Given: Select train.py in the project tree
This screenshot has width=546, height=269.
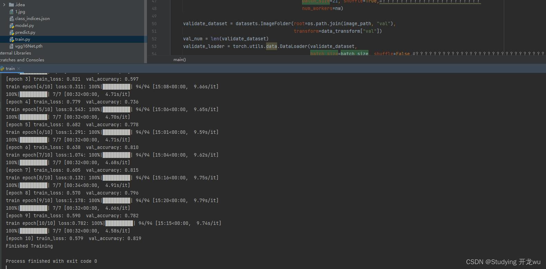Looking at the screenshot, I should point(22,39).
